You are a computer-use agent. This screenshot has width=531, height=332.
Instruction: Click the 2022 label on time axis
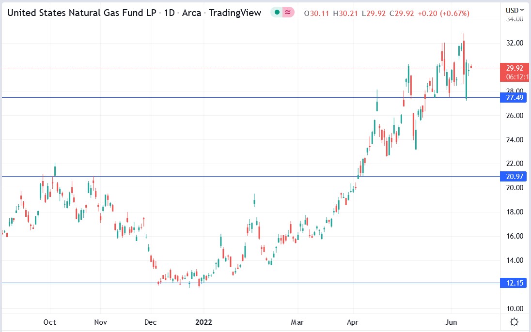point(203,322)
